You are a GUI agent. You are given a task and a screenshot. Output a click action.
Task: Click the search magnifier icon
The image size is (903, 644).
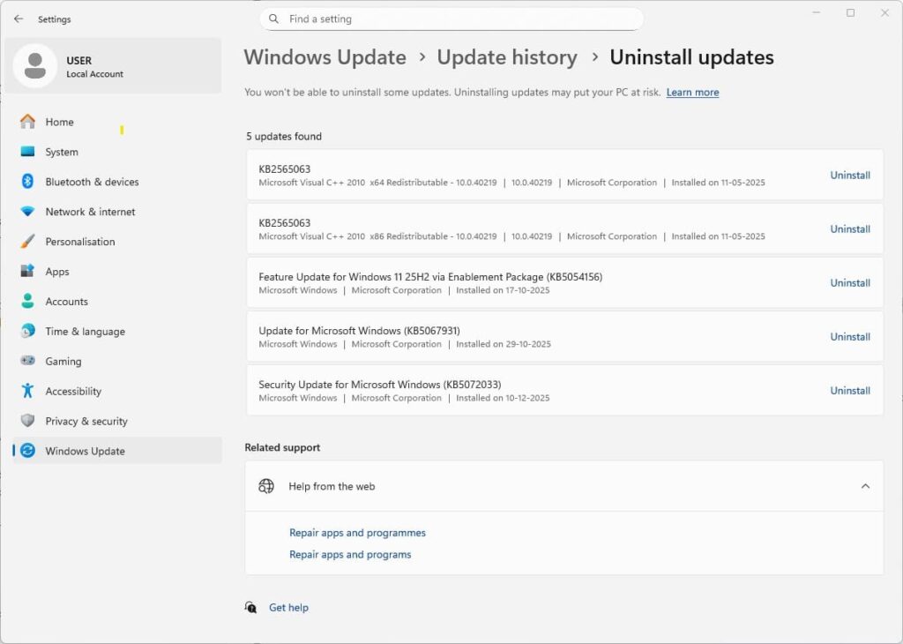(274, 19)
